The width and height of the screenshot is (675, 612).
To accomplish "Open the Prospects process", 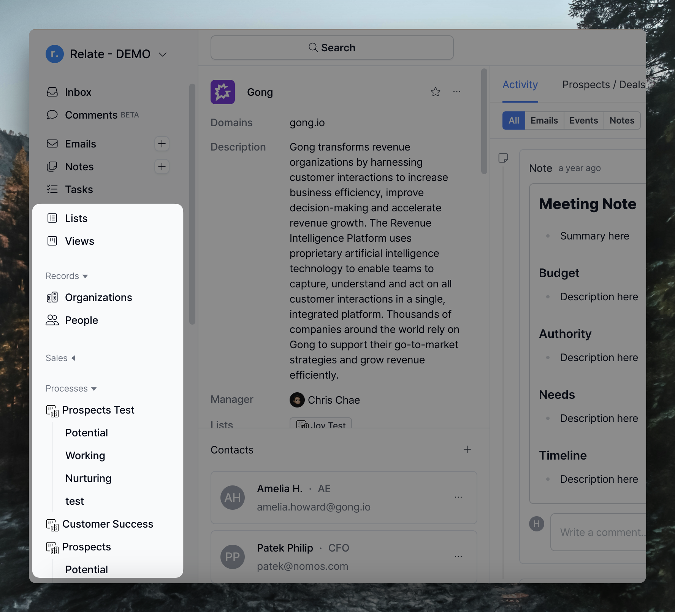I will [x=79, y=547].
